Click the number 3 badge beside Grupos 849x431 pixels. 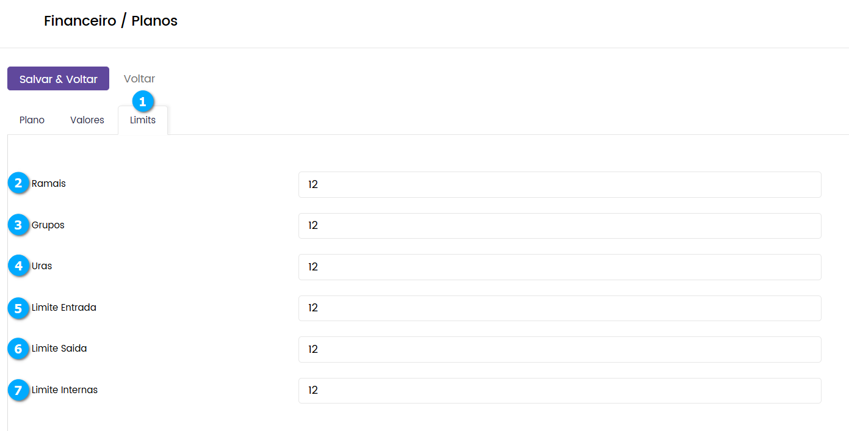coord(19,225)
